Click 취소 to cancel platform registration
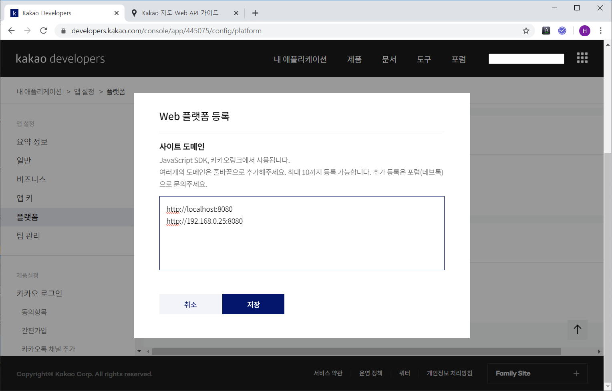This screenshot has height=391, width=612. pyautogui.click(x=191, y=304)
